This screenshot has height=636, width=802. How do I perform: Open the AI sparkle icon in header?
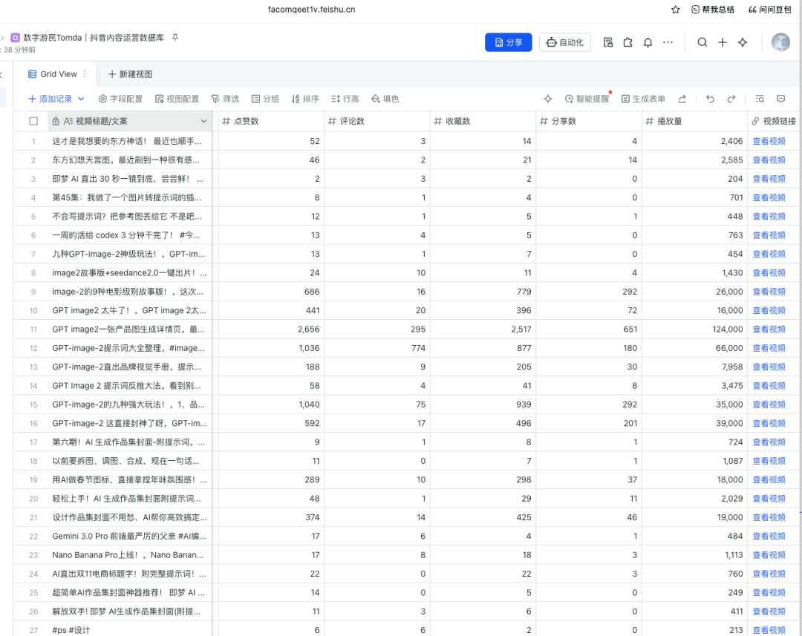[743, 42]
